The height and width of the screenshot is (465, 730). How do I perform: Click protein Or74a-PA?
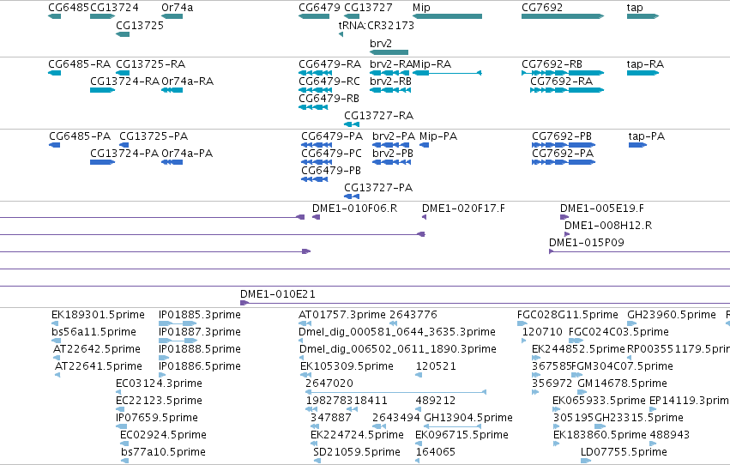(172, 162)
